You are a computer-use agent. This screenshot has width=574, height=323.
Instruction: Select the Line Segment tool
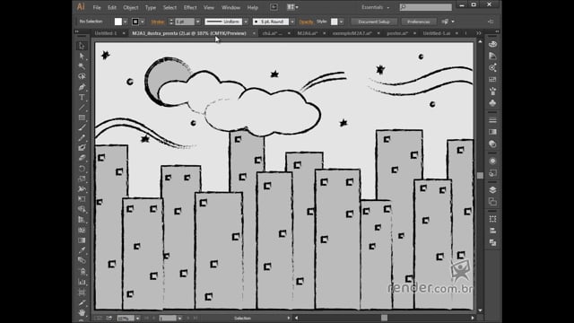(82, 108)
